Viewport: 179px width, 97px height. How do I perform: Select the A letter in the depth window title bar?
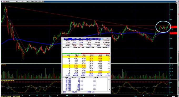[91, 39]
